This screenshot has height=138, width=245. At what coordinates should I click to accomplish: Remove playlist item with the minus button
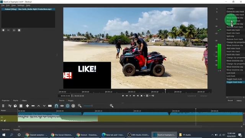8,30
